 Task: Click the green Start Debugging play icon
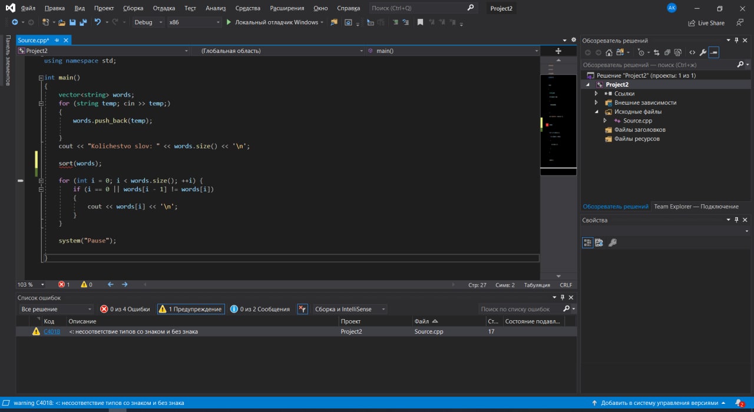pos(229,22)
